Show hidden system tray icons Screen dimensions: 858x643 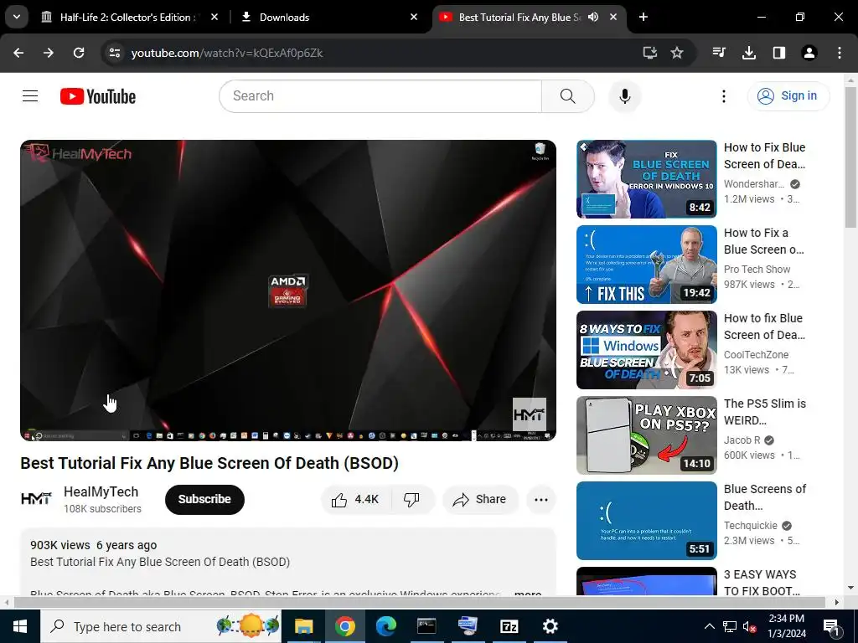pos(709,626)
